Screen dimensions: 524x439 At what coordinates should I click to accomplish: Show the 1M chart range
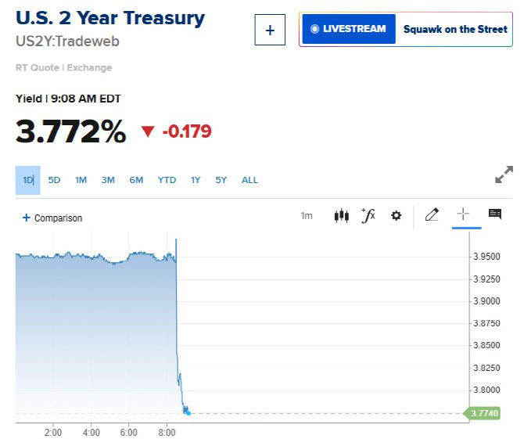(81, 180)
